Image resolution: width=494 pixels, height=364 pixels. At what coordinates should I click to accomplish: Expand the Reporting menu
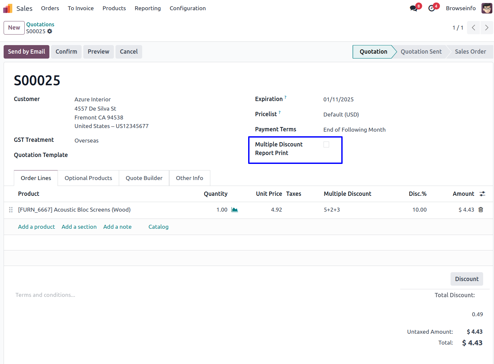(x=147, y=8)
